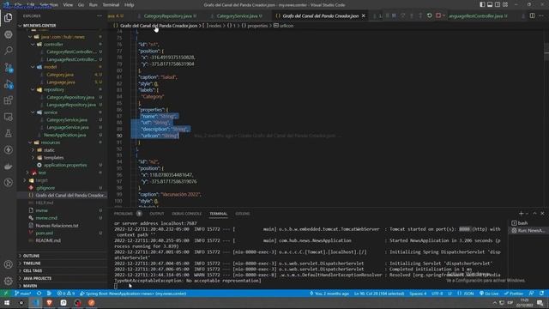This screenshot has height=309, width=549.
Task: Click the debug Restart button
Action: click(x=429, y=15)
